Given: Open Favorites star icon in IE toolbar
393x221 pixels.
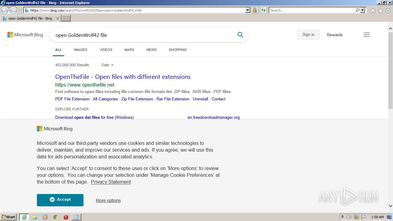Looking at the screenshot, I should tap(380, 11).
